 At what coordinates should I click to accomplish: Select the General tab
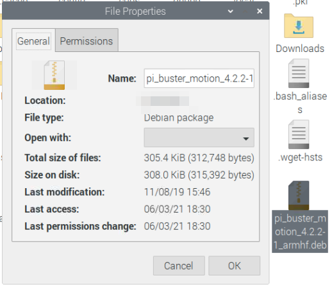(33, 41)
